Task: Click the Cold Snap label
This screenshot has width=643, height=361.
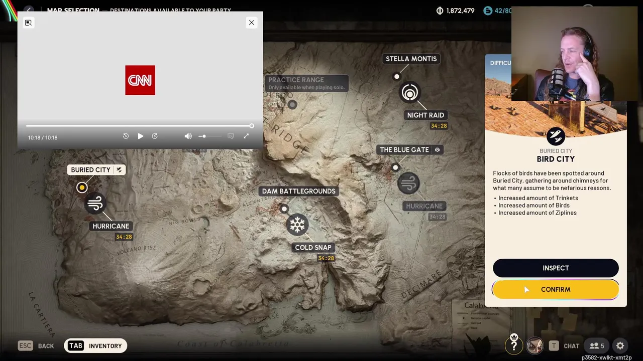Action: [x=313, y=247]
